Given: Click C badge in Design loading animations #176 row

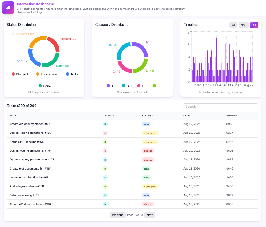Looking at the screenshot, I should point(105,151).
